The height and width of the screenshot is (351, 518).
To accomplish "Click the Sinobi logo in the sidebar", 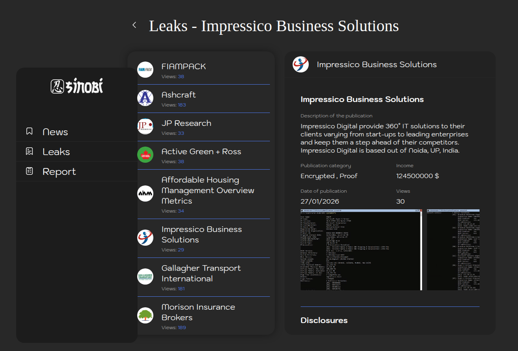I will 77,86.
